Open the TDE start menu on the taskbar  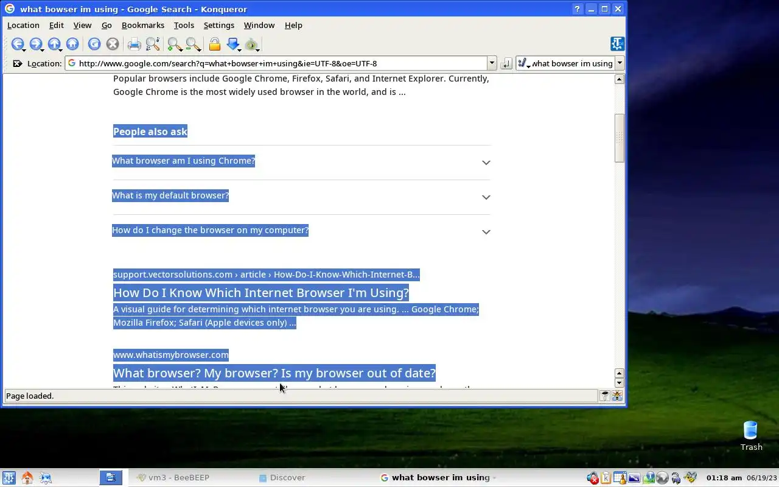9,478
